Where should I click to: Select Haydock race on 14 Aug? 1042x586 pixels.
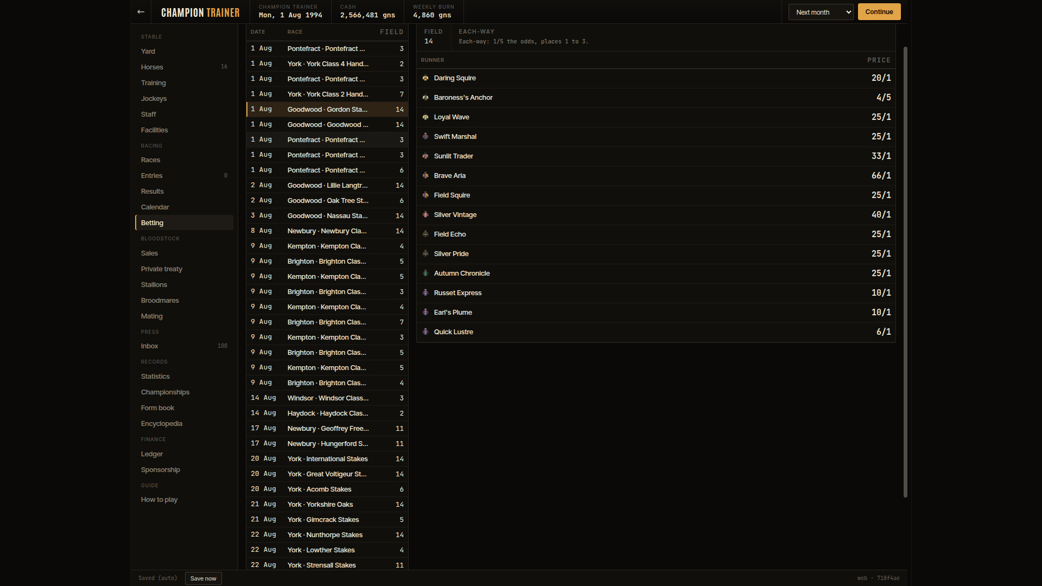pyautogui.click(x=327, y=413)
